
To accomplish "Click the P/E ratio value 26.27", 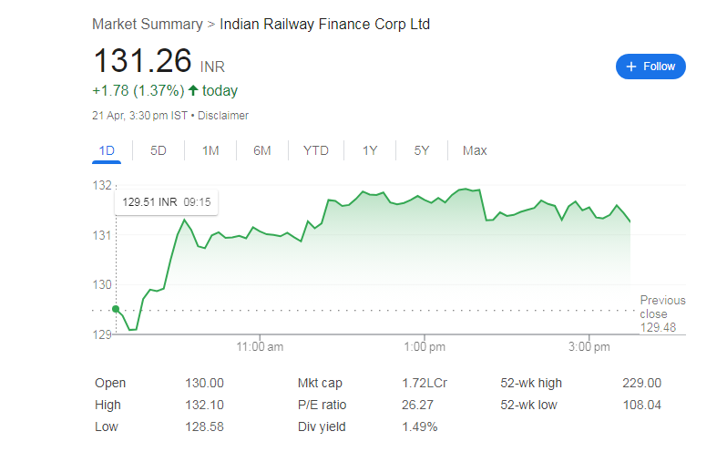I will tap(416, 405).
